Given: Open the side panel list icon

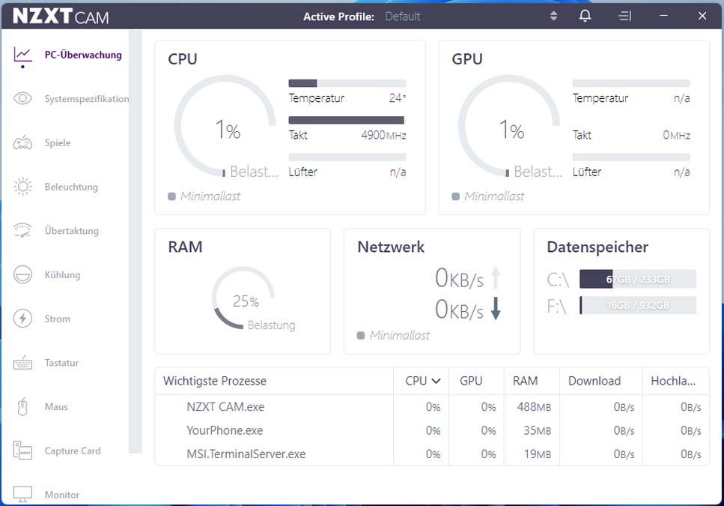Looking at the screenshot, I should click(624, 16).
